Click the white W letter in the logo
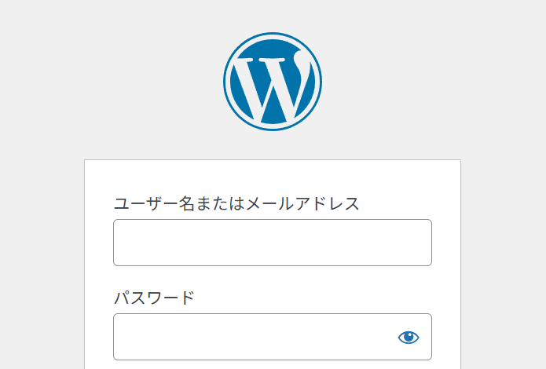 pos(271,86)
